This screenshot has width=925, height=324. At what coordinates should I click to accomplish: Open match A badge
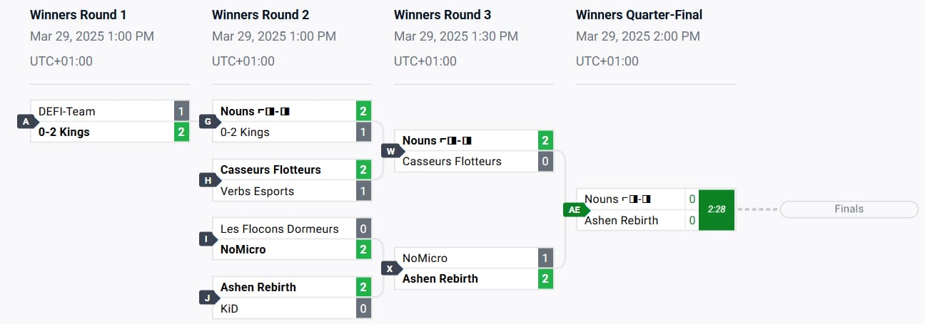[27, 122]
